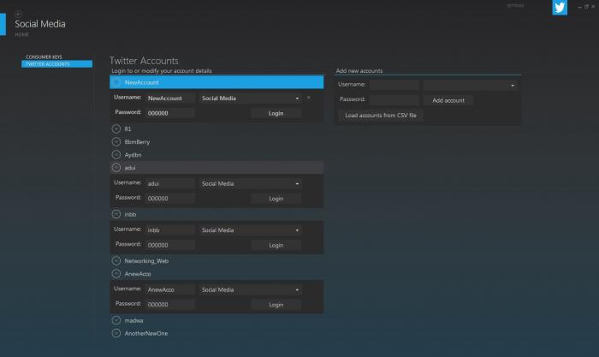Click the 'Add new accounts' label

[359, 71]
